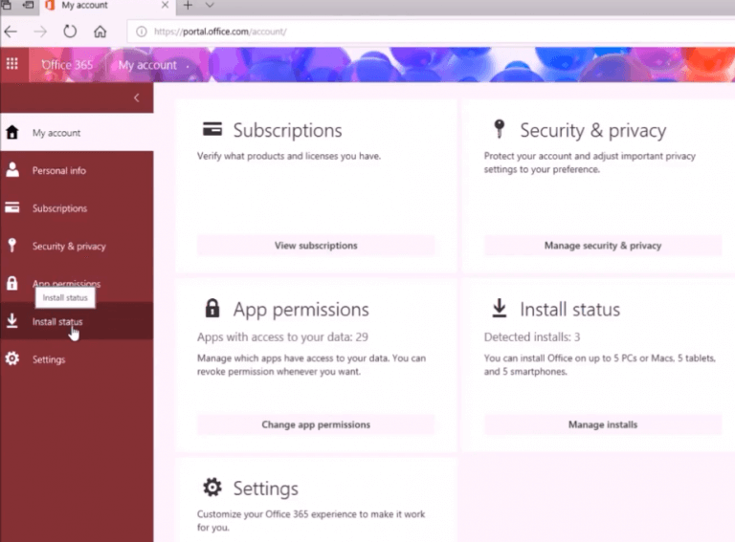This screenshot has width=735, height=542.
Task: Click 'Apps with access to your data: 29'
Action: click(282, 337)
